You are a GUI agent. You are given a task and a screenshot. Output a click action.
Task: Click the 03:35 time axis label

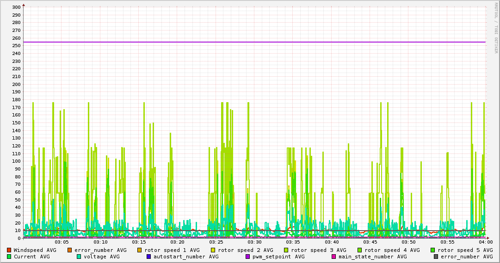click(x=293, y=242)
